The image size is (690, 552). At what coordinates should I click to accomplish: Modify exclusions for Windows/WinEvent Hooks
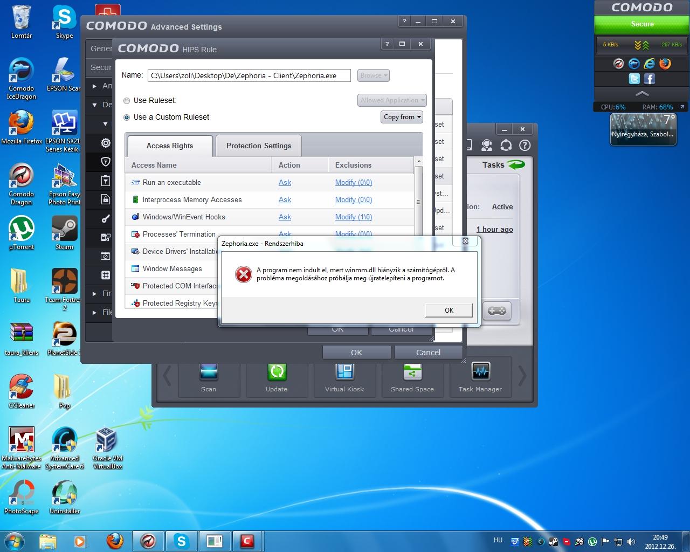354,217
